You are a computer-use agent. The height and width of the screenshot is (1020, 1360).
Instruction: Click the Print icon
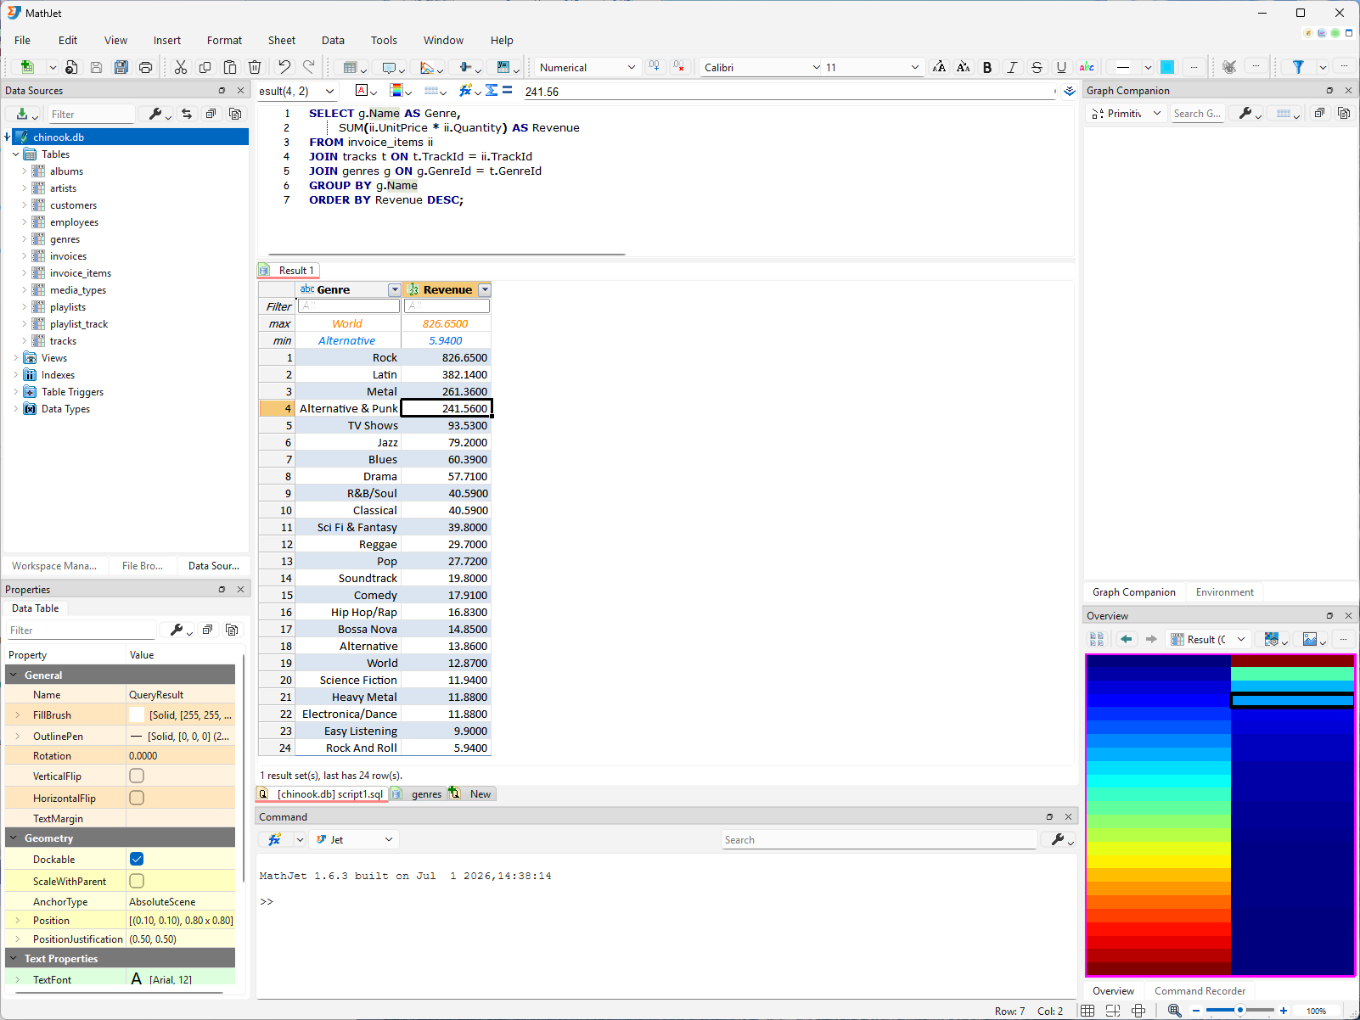click(x=146, y=67)
